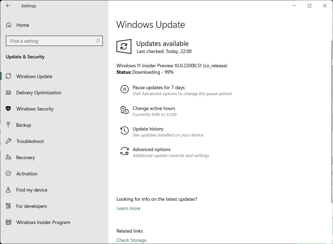Screen dimensions: 333x244
Task: Click the Windows Update sync icon in sidebar
Action: click(x=8, y=76)
